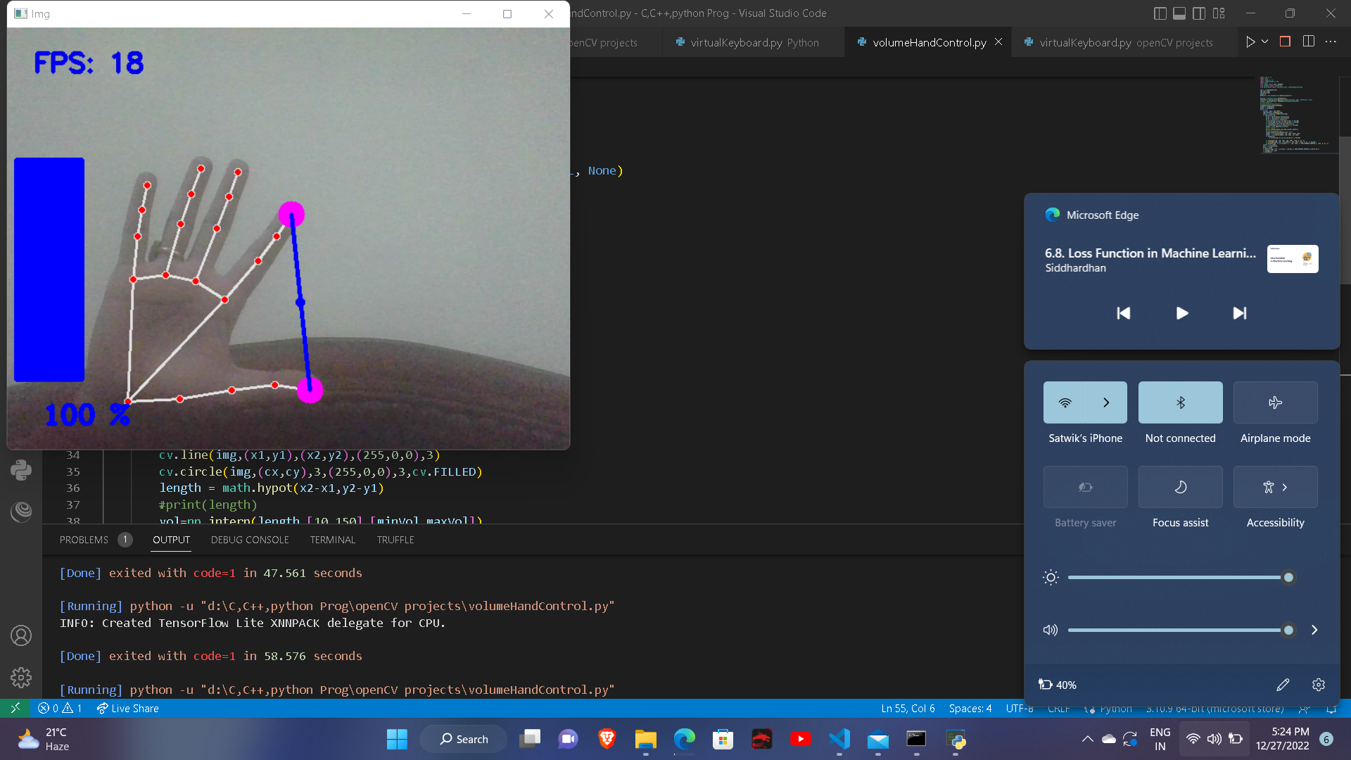Open the Manage gear in the activity bar

tap(21, 678)
